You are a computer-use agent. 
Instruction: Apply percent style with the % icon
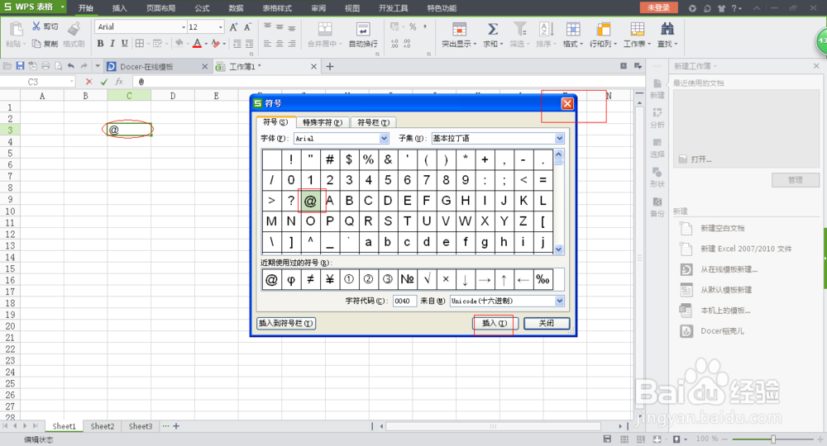pyautogui.click(x=413, y=26)
